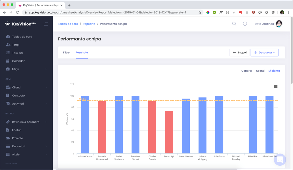The height and width of the screenshot is (170, 293).
Task: Expand the Deconturi submenu chevron
Action: (46, 146)
